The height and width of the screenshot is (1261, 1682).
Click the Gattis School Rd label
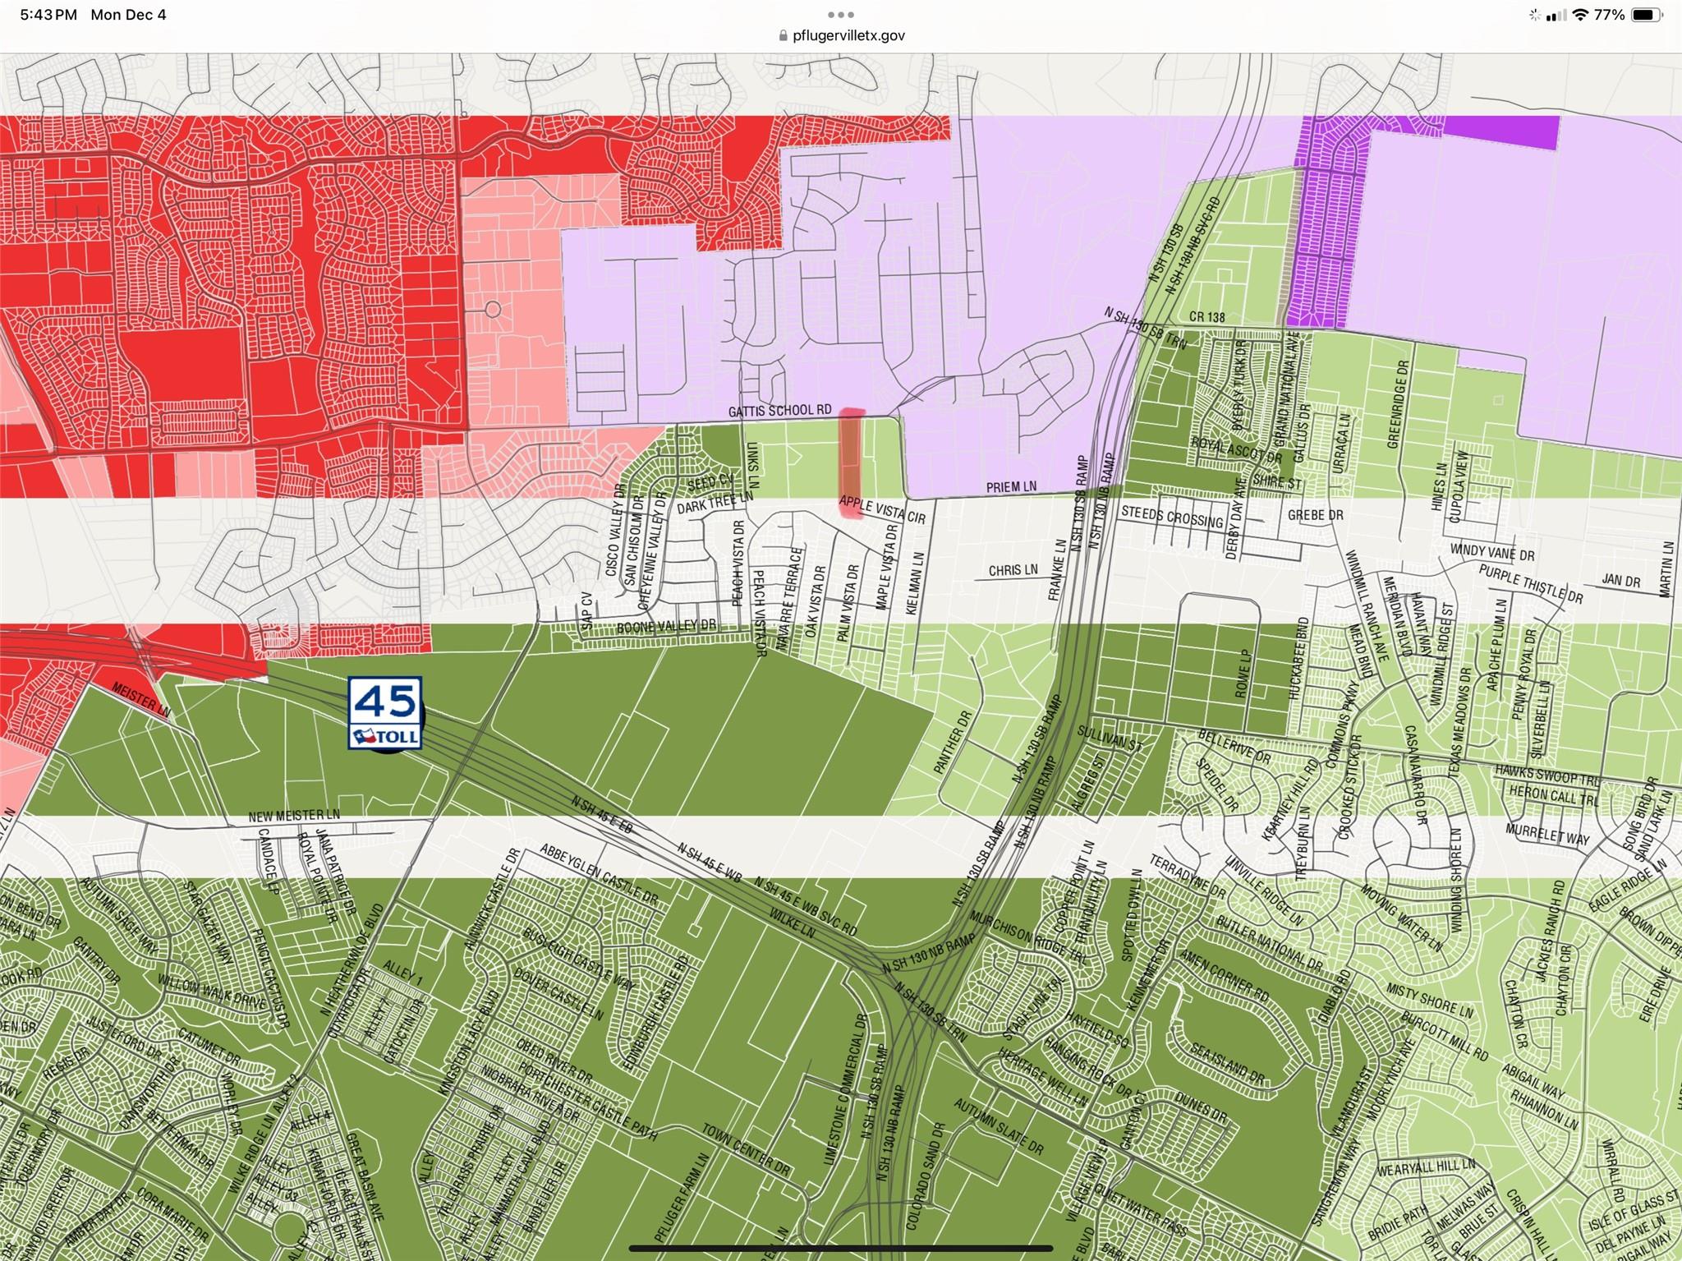click(779, 410)
